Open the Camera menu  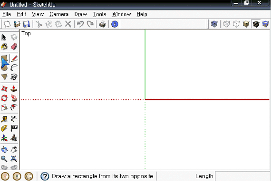[x=59, y=14]
